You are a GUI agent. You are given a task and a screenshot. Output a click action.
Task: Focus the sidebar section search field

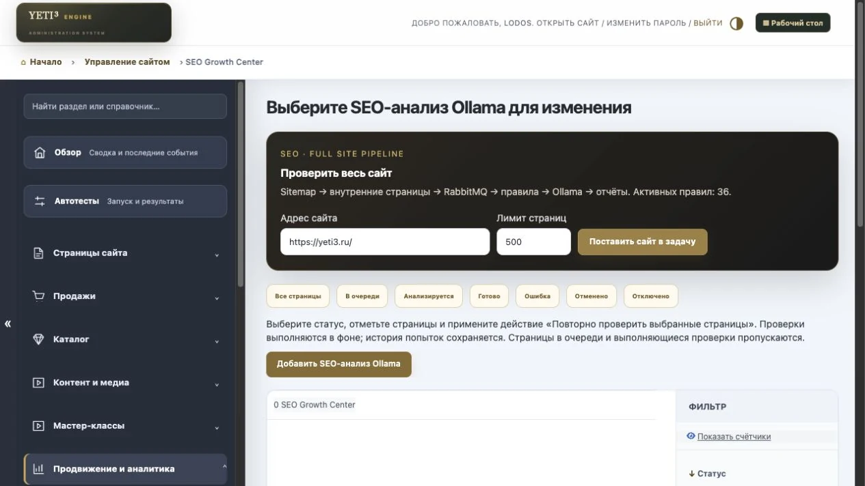[125, 106]
